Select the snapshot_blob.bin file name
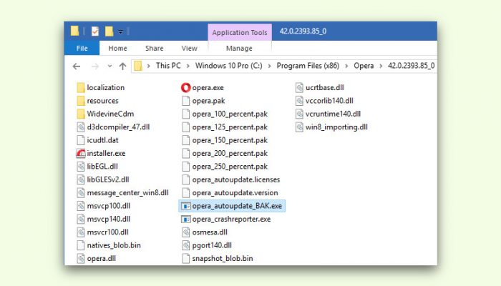Viewport: 501px width, 286px height. (223, 258)
